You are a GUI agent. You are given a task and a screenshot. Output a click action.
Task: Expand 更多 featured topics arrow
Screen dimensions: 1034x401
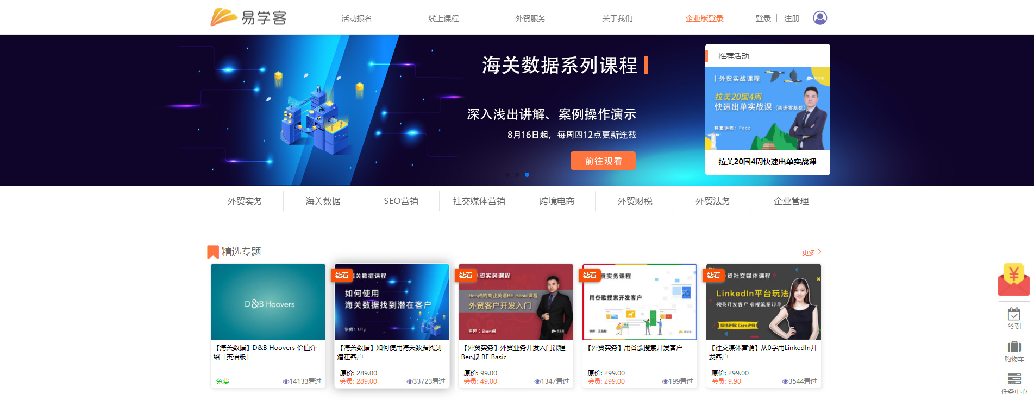tap(812, 252)
